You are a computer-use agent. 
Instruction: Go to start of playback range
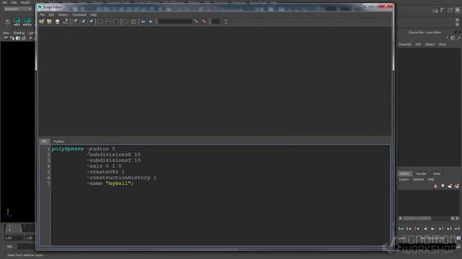tap(401, 229)
